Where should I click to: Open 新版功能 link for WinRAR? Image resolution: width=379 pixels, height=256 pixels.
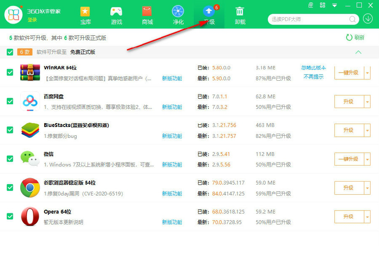[x=172, y=79]
